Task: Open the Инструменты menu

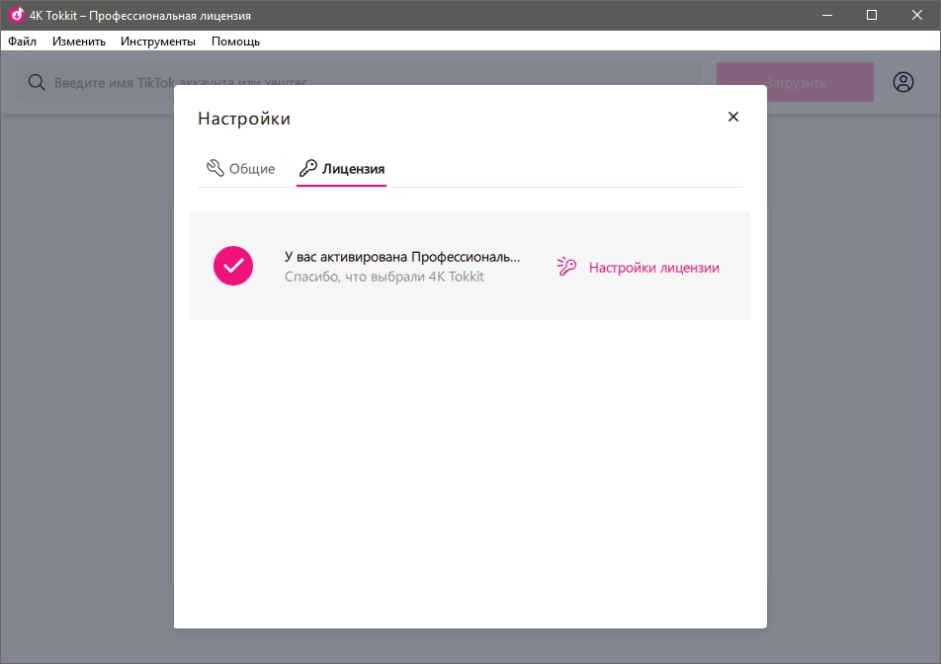Action: click(158, 41)
